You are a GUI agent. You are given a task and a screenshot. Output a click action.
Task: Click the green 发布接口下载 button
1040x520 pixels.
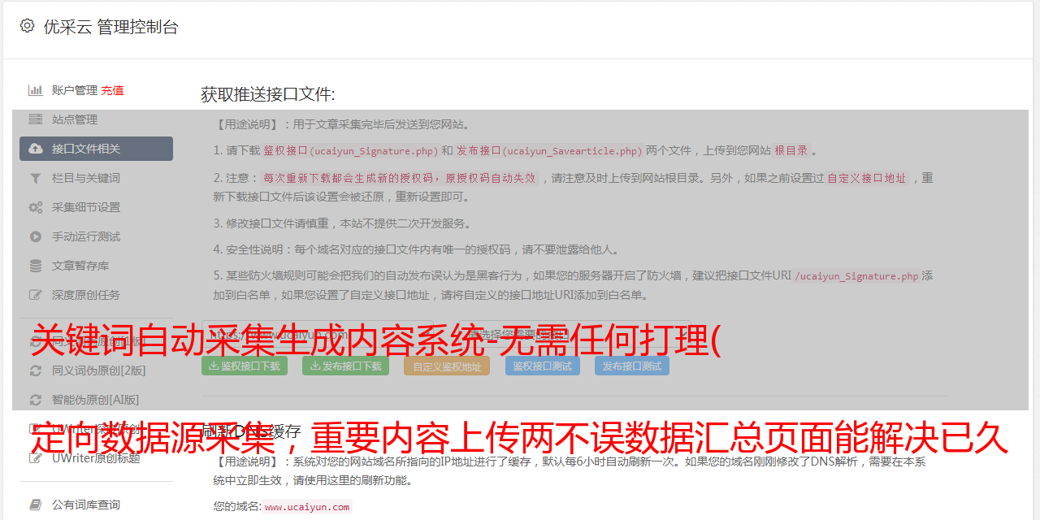[345, 366]
